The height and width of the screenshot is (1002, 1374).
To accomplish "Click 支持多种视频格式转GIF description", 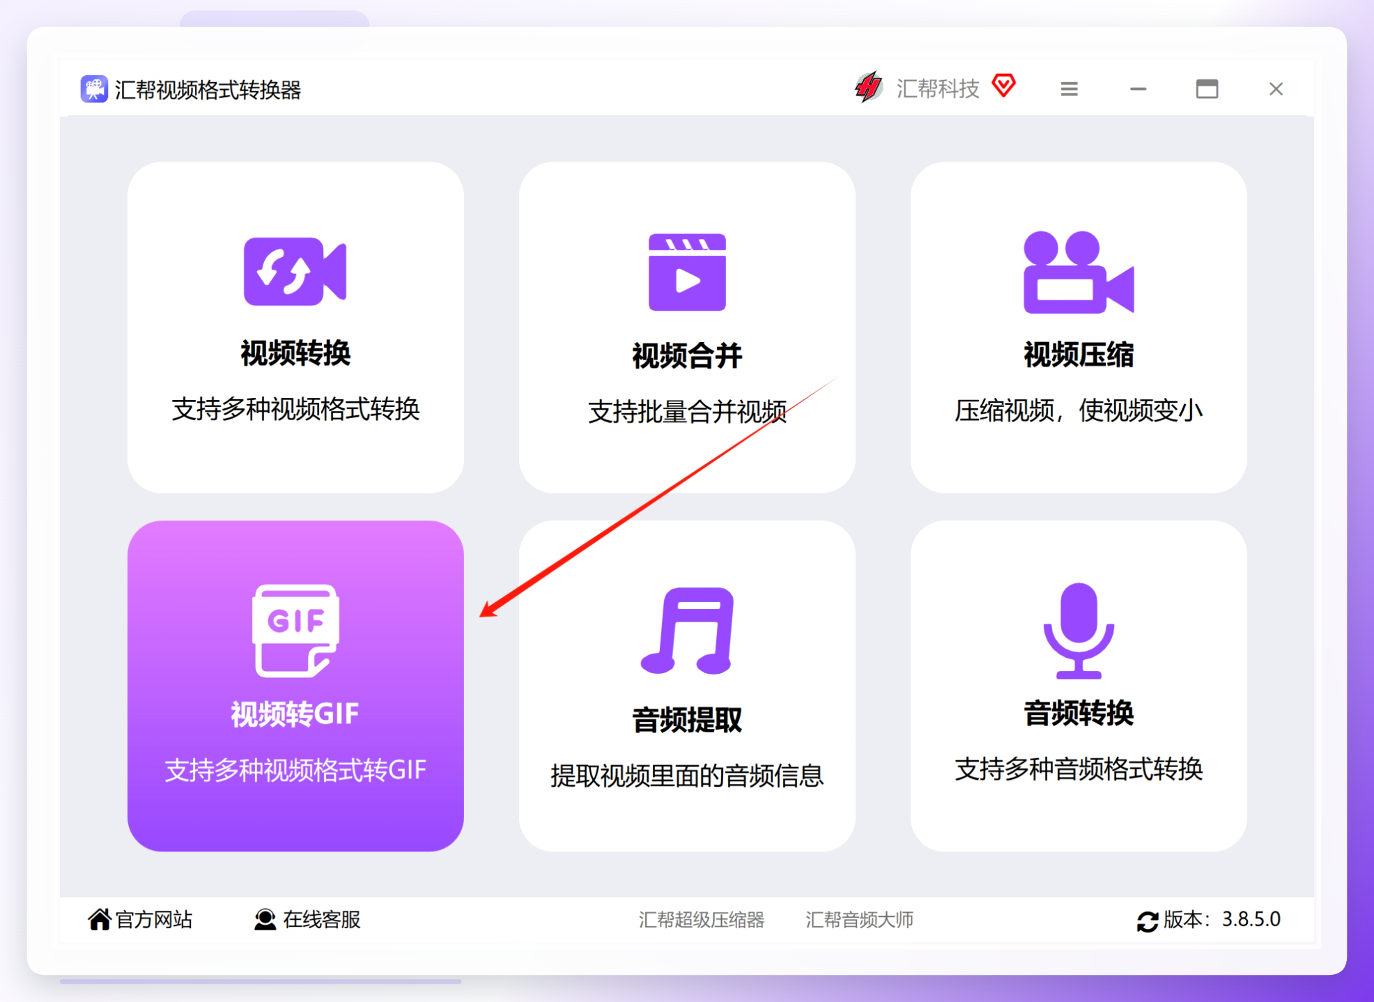I will (295, 770).
